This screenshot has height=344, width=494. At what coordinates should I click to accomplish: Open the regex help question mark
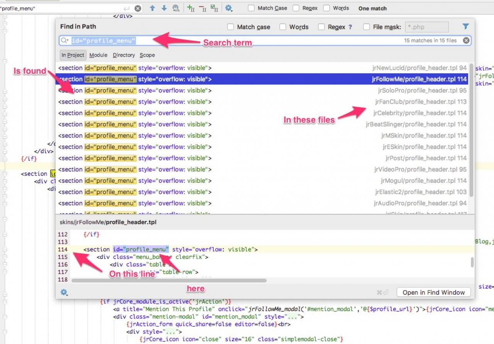pyautogui.click(x=350, y=27)
